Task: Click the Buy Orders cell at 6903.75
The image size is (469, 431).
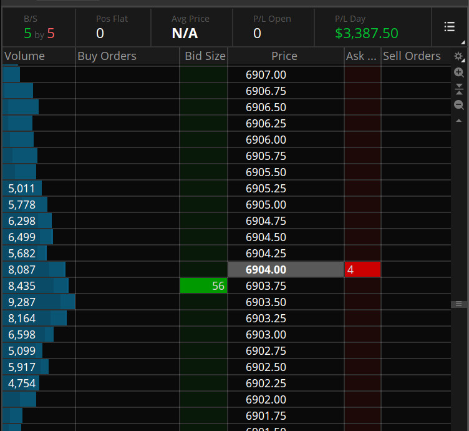Action: pyautogui.click(x=127, y=285)
